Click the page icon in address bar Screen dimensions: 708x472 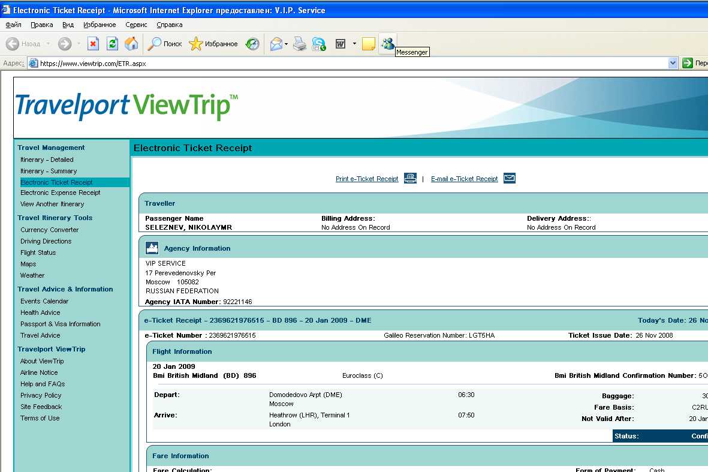point(34,63)
